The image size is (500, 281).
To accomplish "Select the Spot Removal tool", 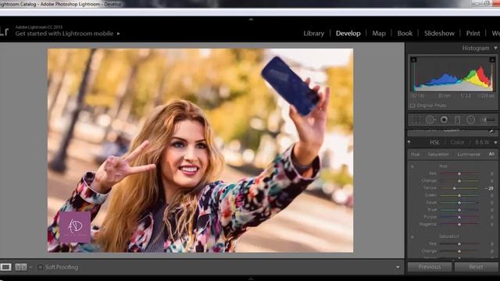I will coord(430,119).
